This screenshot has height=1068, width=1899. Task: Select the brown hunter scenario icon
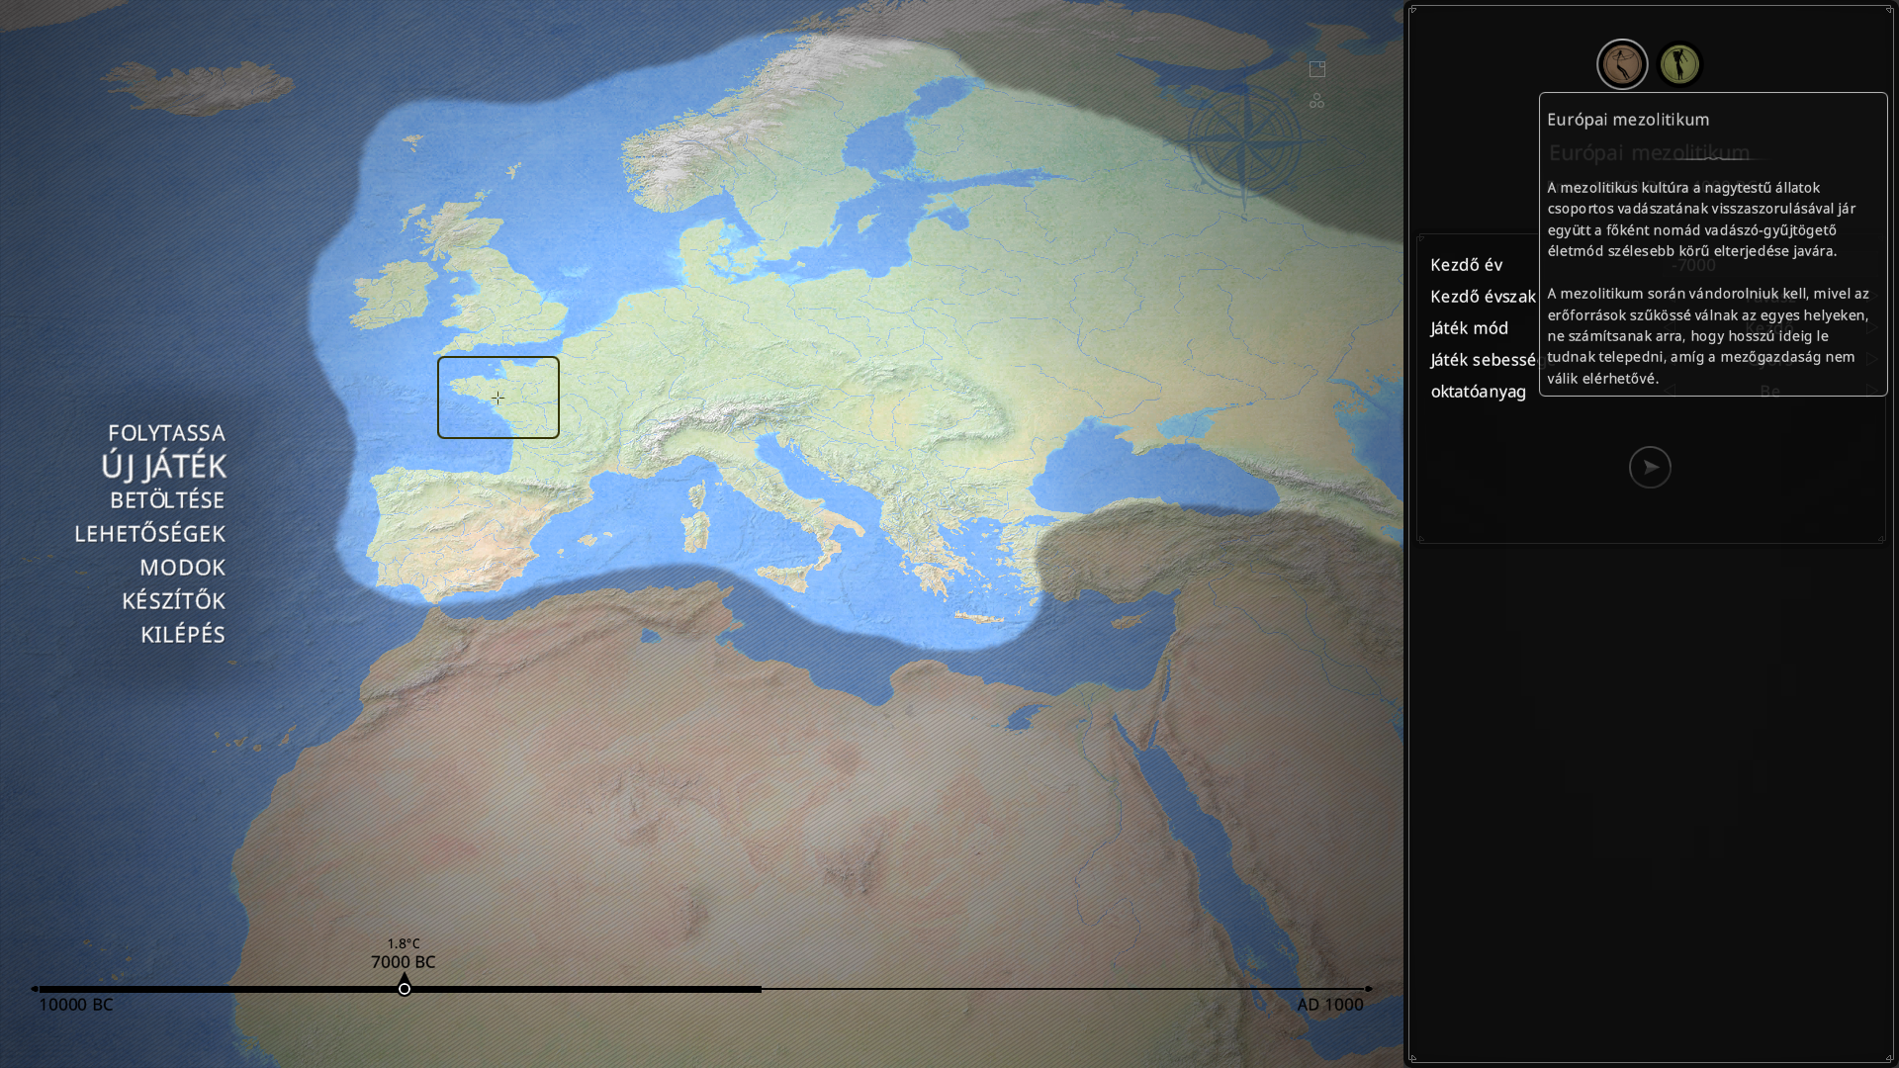[1622, 65]
